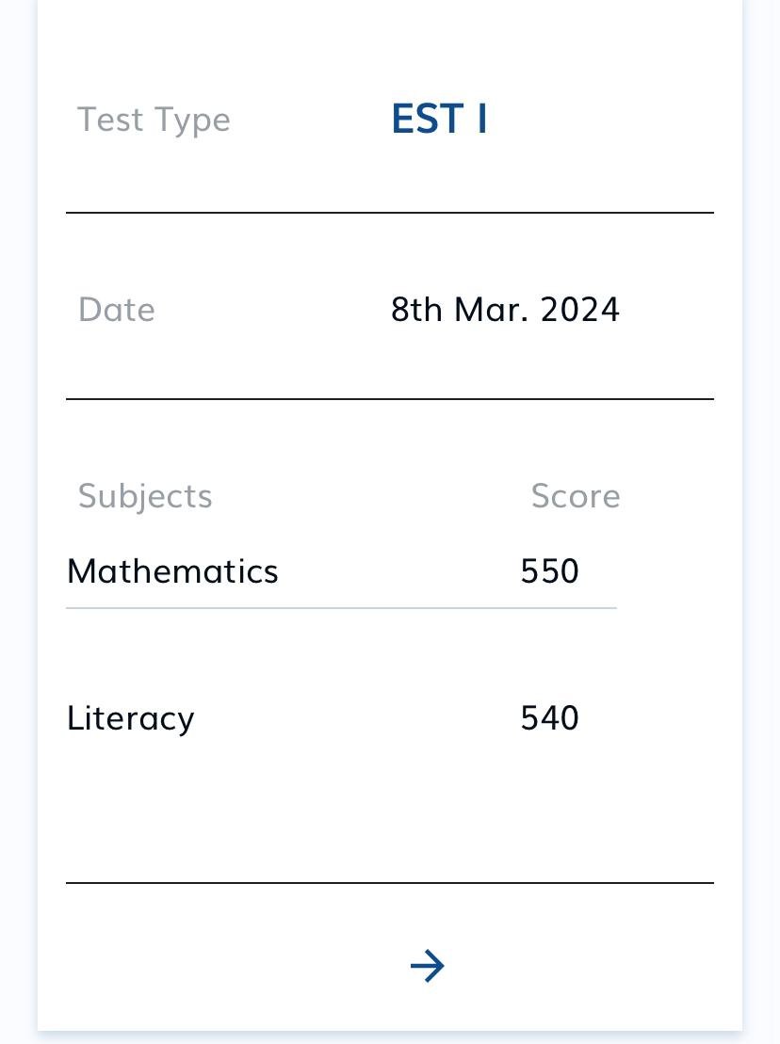This screenshot has height=1044, width=780.
Task: Click the Test Type label
Action: tap(154, 120)
